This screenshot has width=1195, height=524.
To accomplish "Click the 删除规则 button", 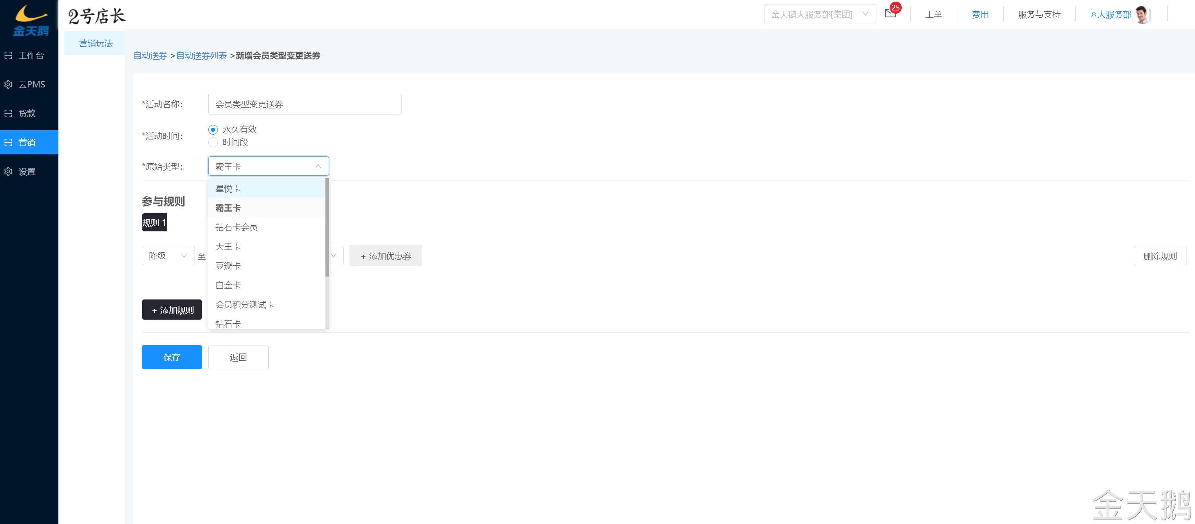I will click(x=1160, y=256).
